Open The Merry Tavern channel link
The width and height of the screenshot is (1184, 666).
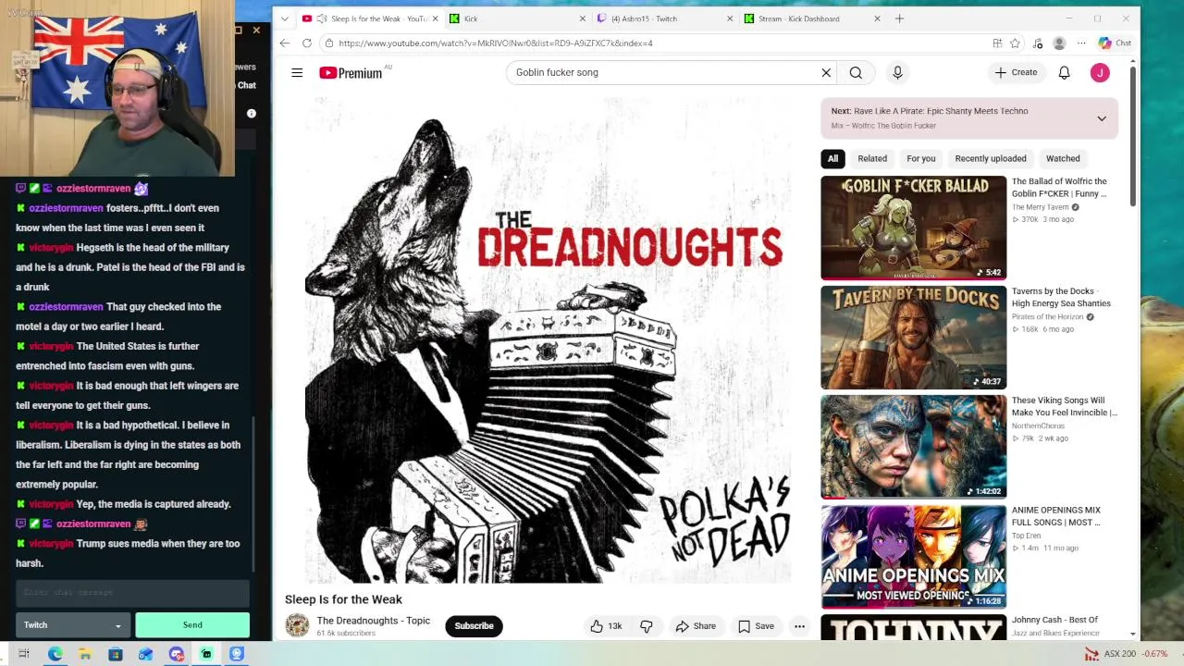click(1041, 207)
